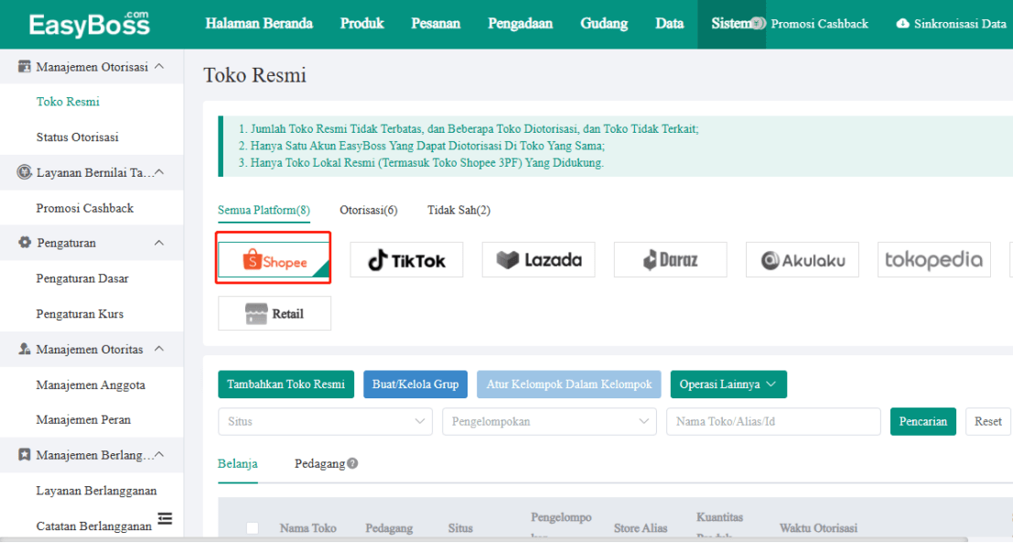Switch to the Pedagang tab
This screenshot has width=1013, height=543.
click(319, 463)
